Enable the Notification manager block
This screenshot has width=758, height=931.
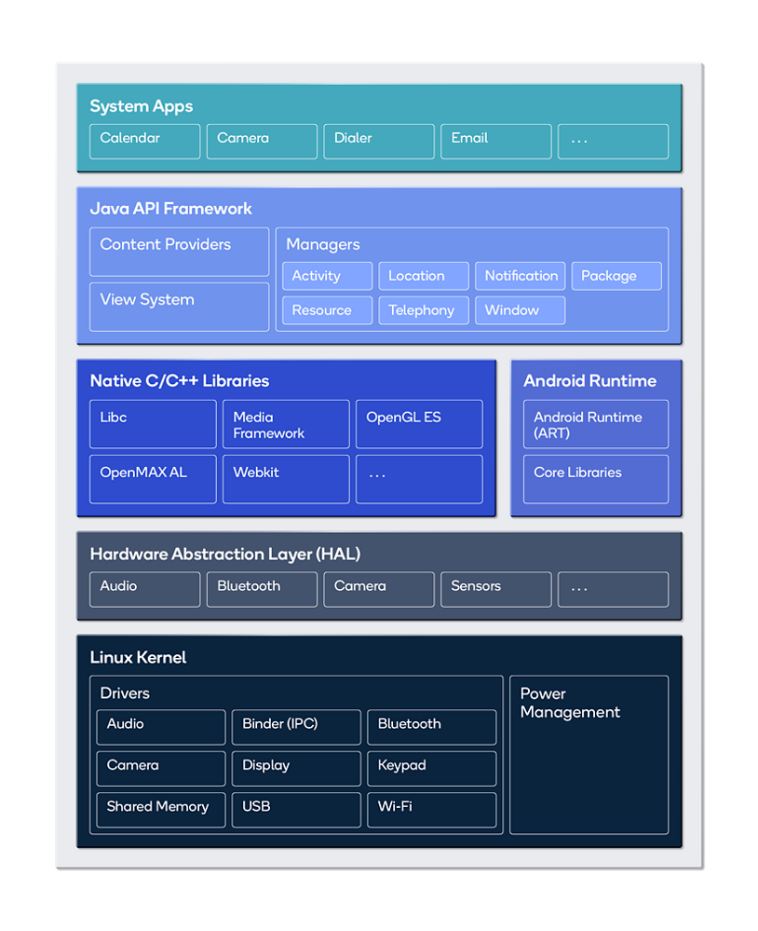tap(520, 276)
